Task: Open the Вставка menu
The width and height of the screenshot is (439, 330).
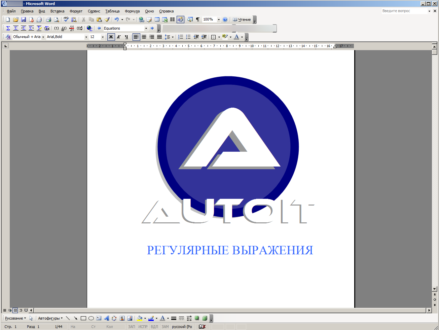Action: click(x=57, y=11)
